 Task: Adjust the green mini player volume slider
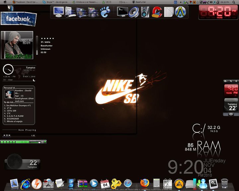point(36,142)
